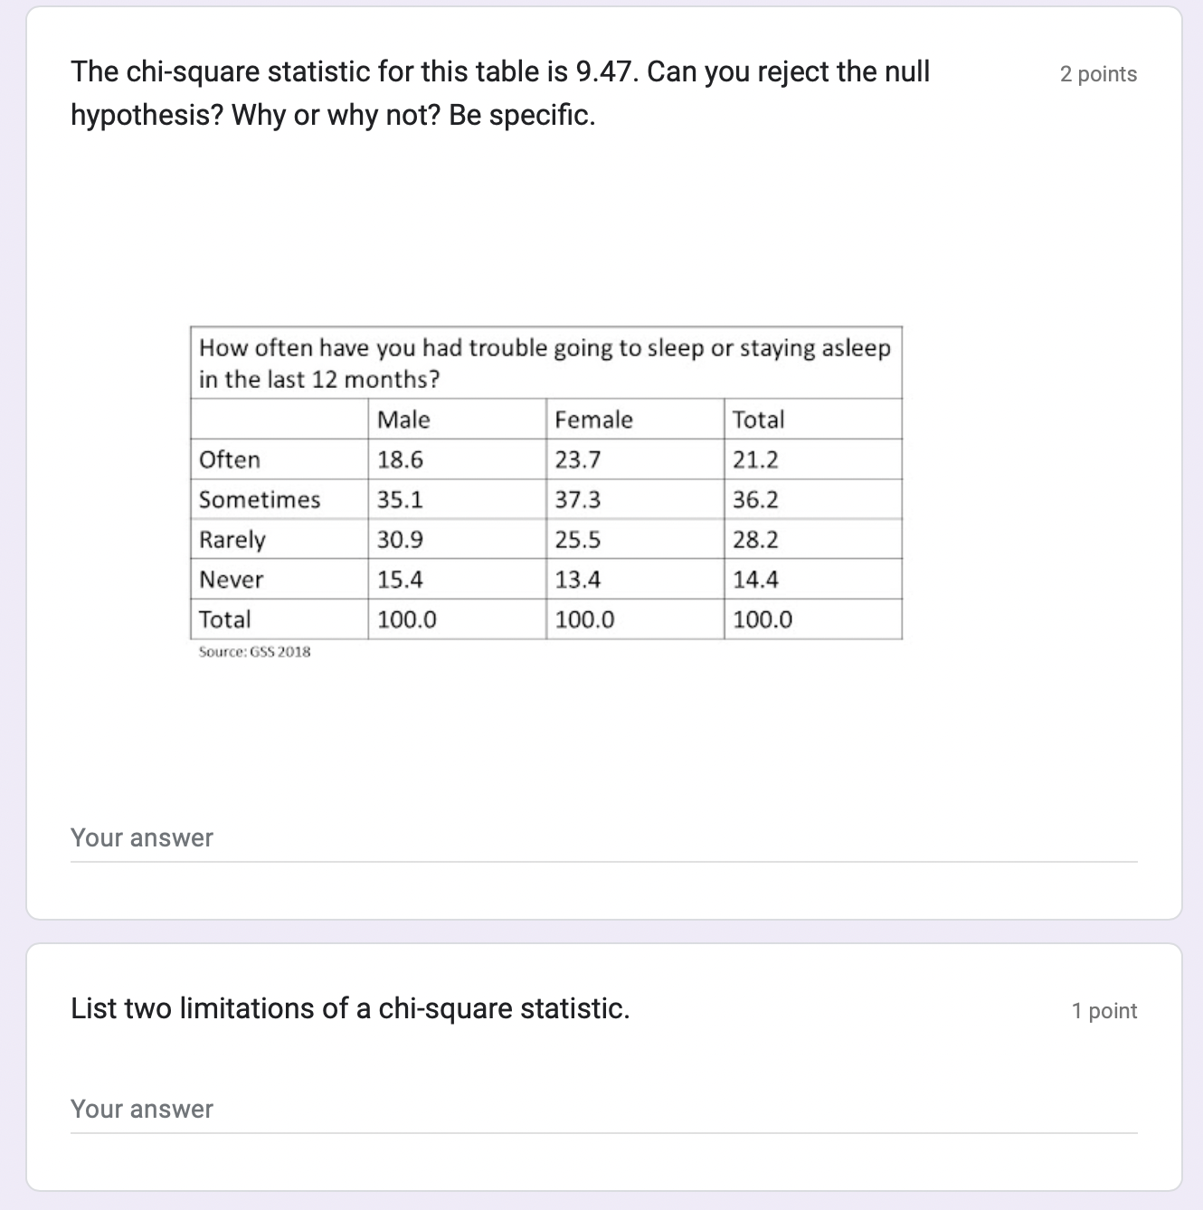Click the 'Often' row in the table
1203x1210 pixels.
coord(226,459)
